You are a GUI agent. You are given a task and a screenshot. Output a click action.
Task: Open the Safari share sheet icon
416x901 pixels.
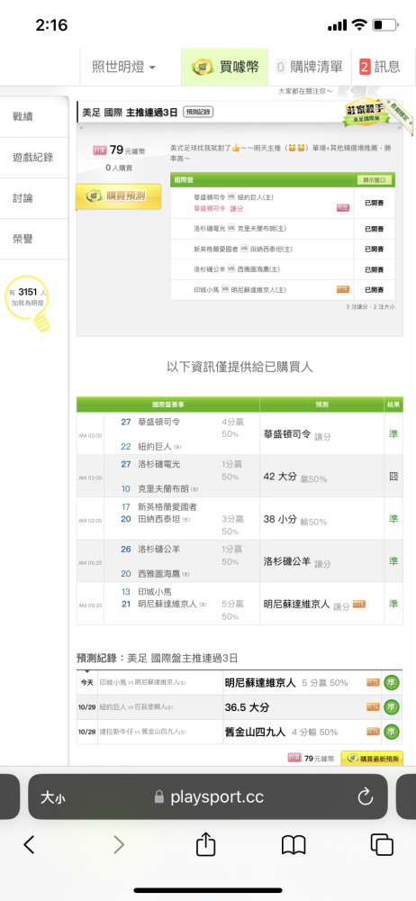tap(205, 843)
